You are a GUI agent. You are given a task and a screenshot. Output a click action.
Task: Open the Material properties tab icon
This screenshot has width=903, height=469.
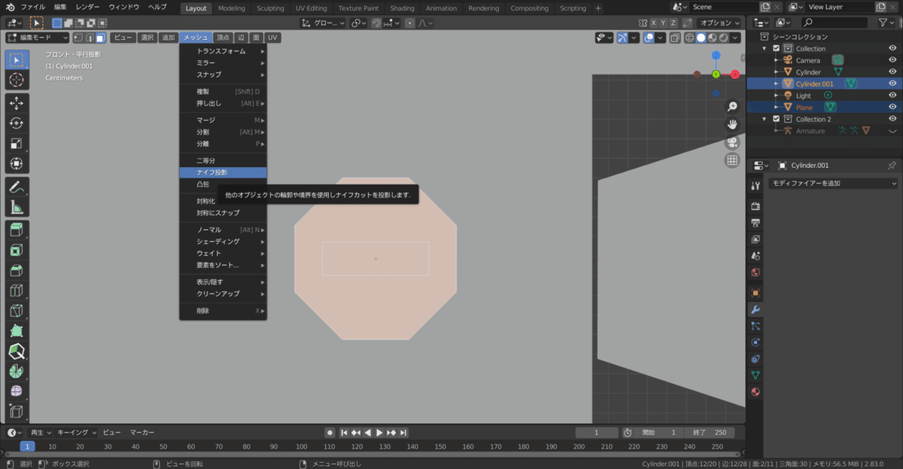point(756,391)
